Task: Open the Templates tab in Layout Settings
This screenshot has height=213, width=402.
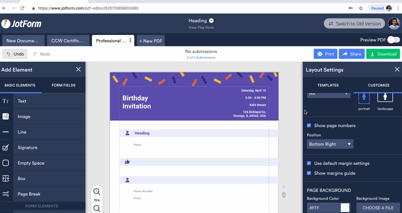Action: [x=328, y=85]
